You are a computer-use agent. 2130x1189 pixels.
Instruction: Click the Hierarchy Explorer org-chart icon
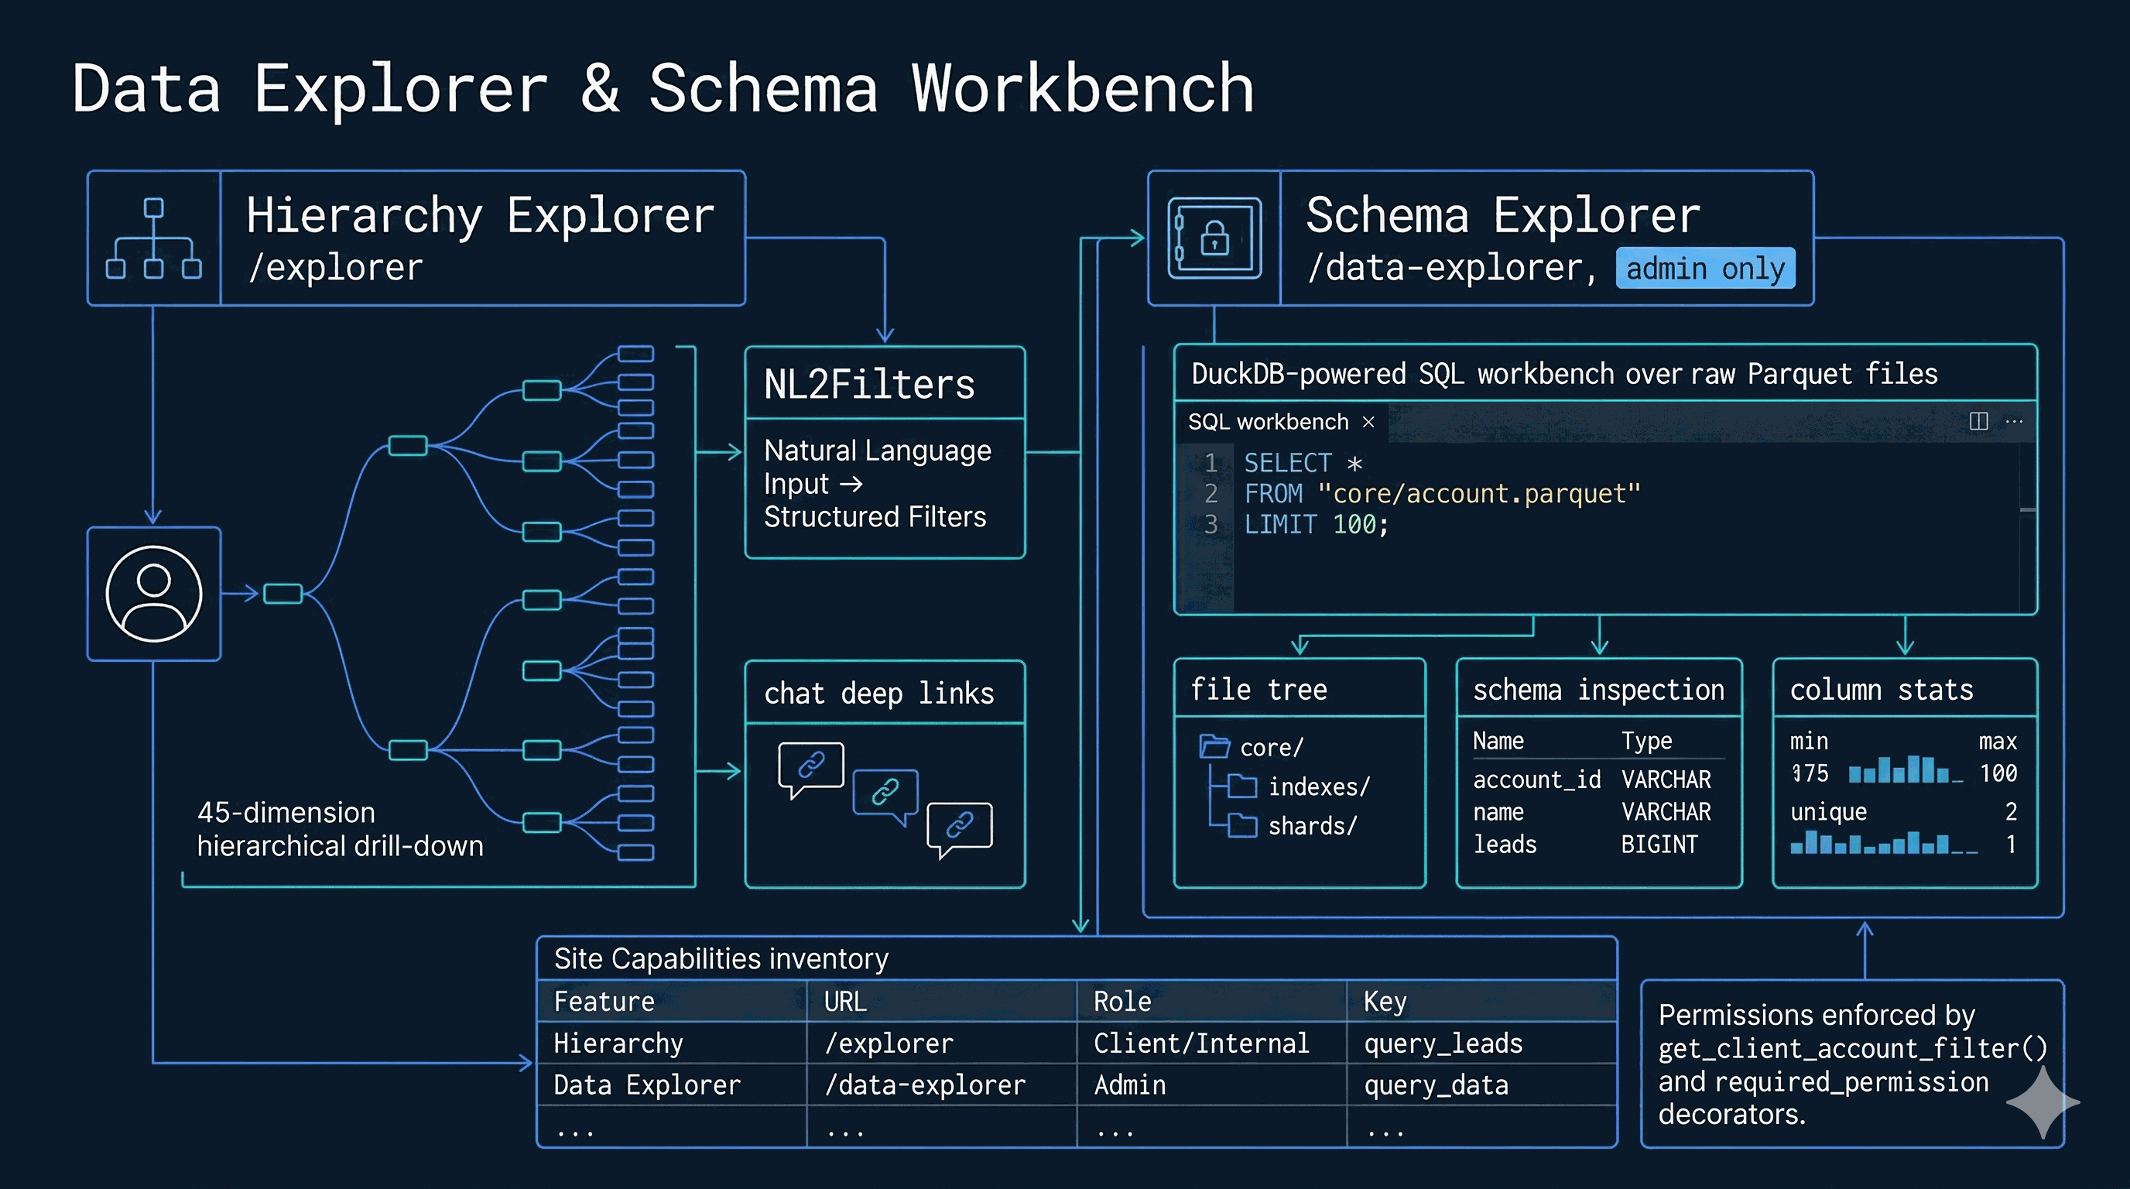[154, 238]
